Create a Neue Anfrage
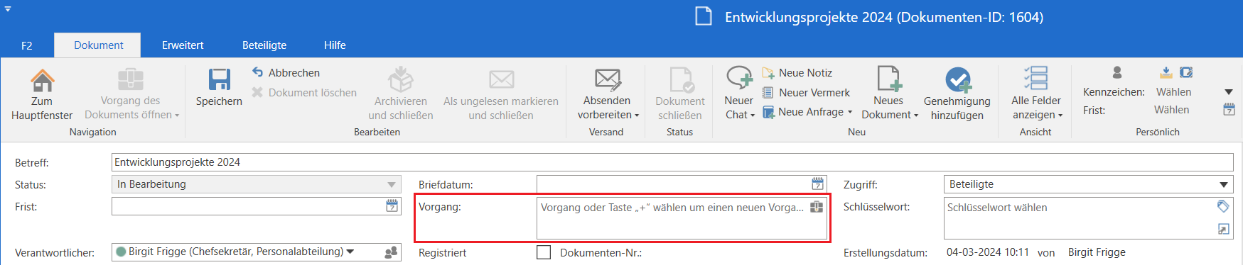 807,112
